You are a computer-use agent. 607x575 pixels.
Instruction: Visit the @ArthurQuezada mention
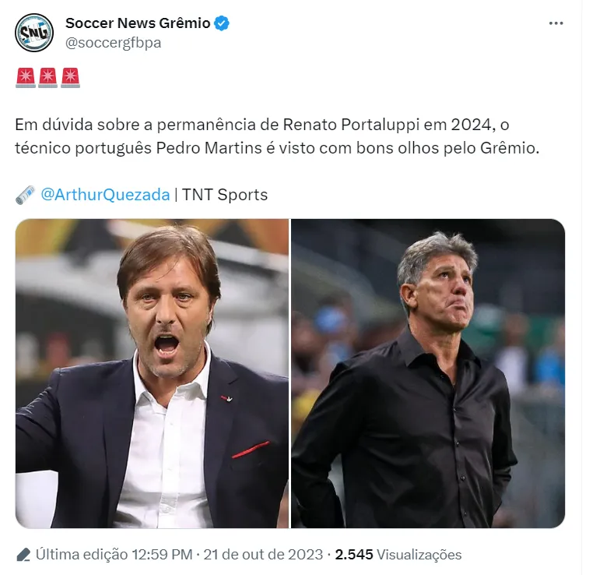105,194
